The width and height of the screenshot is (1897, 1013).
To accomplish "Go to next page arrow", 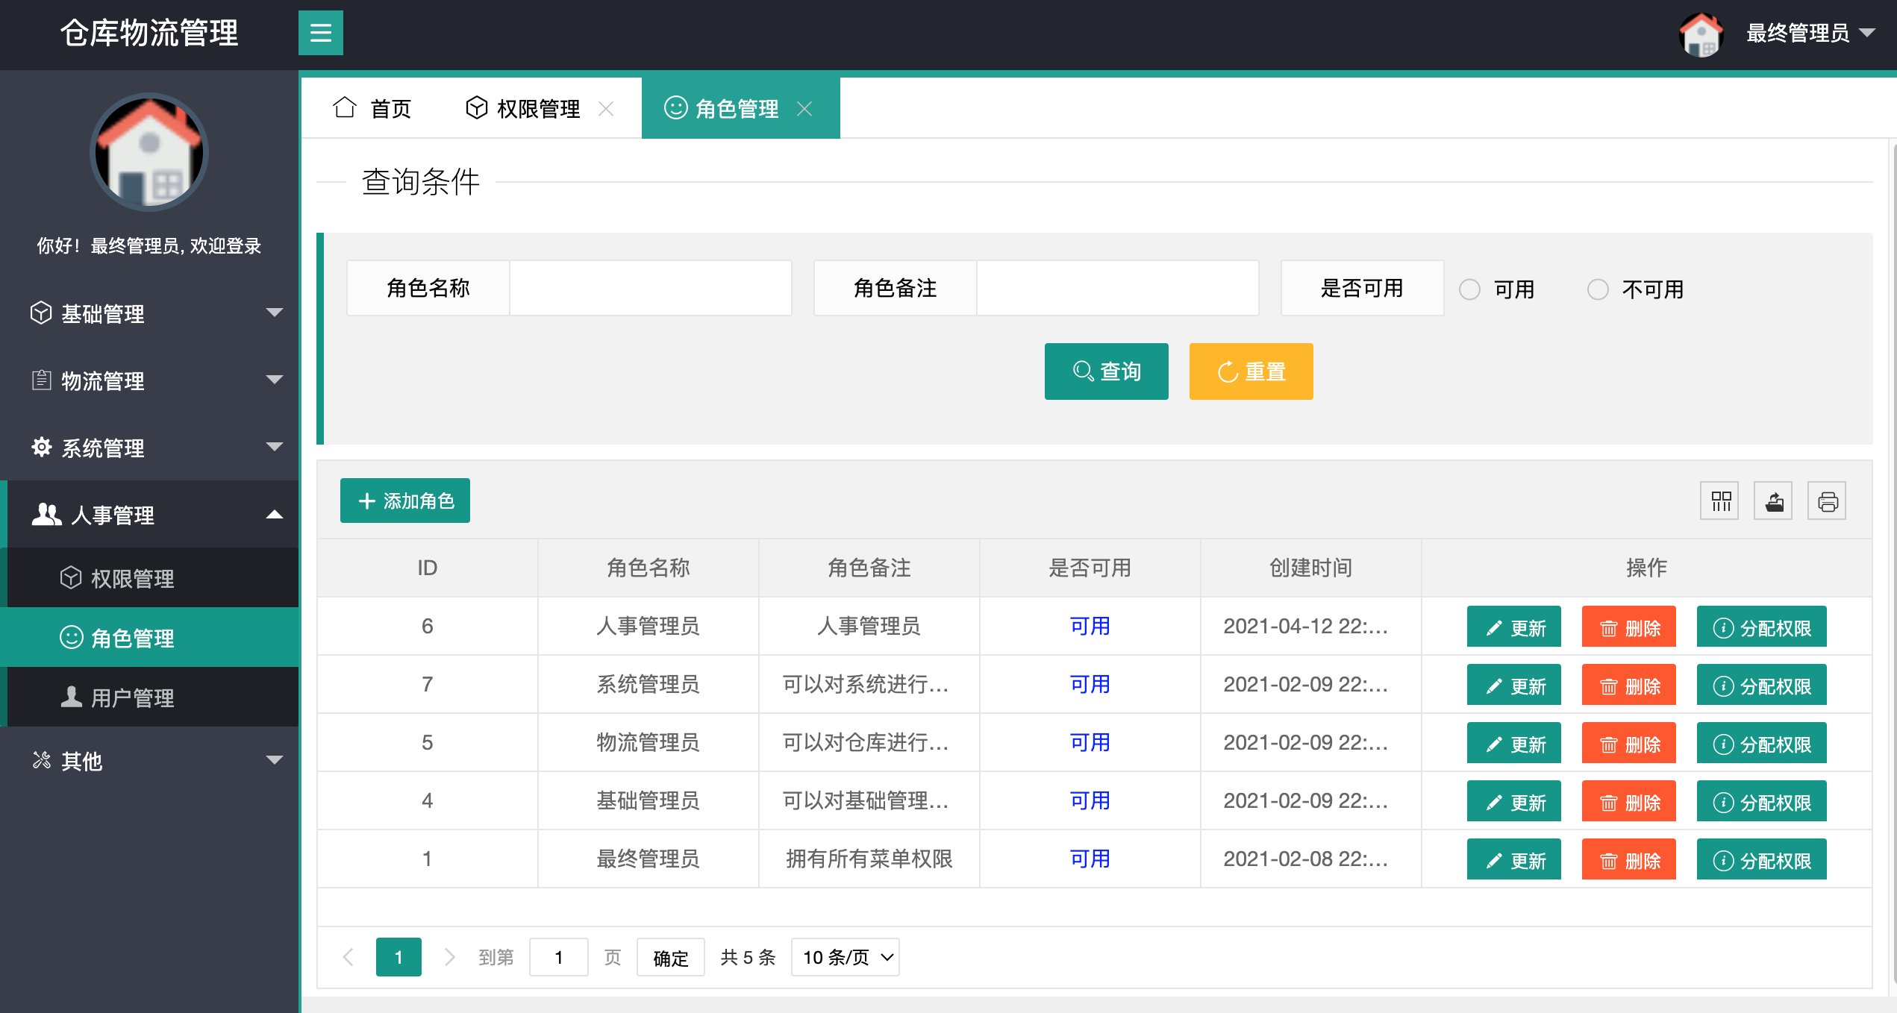I will click(449, 957).
